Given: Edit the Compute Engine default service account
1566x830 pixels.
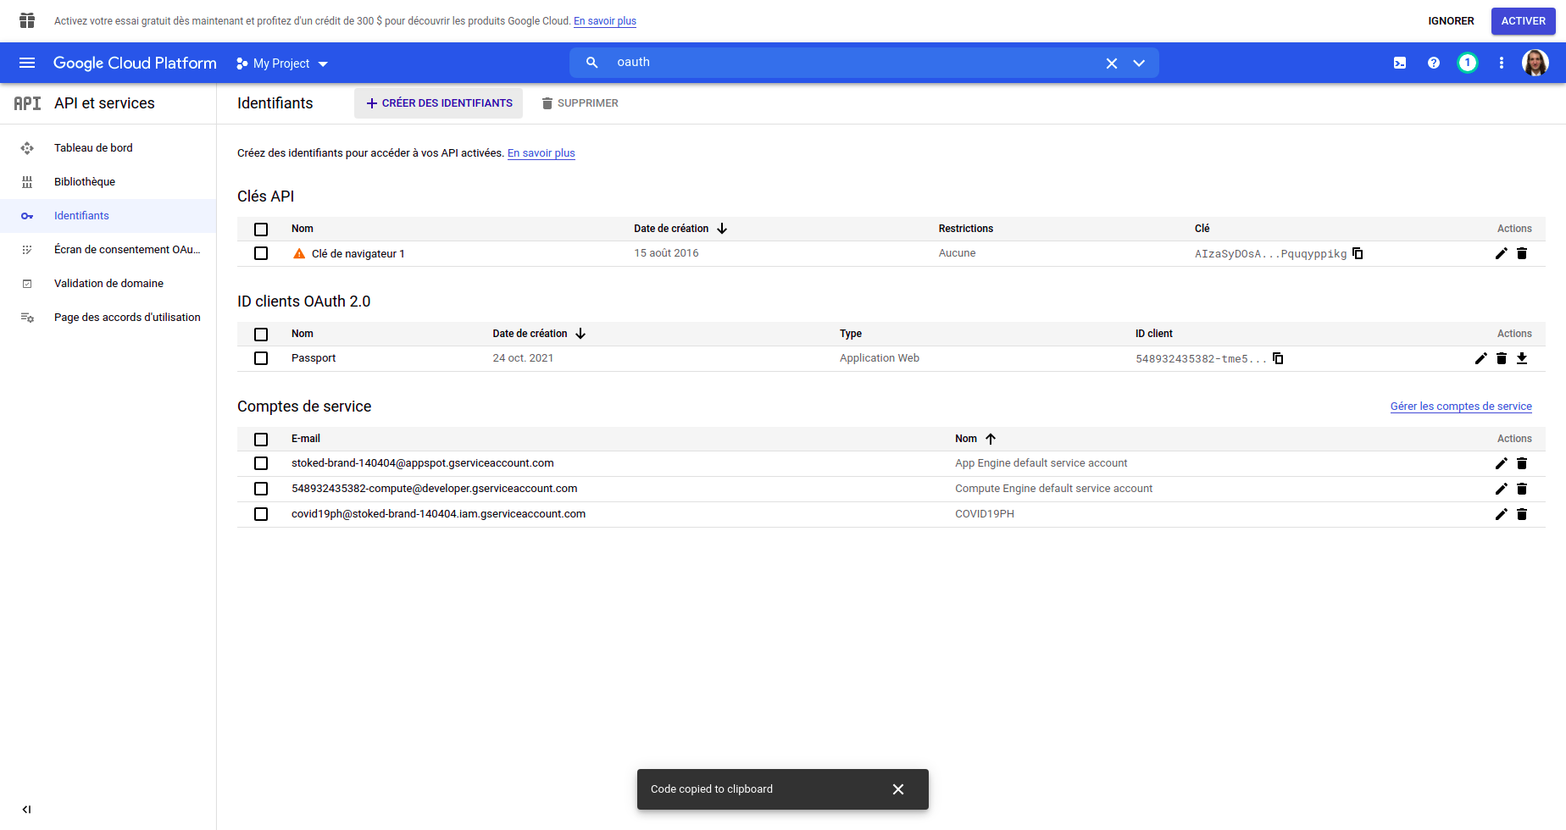Looking at the screenshot, I should click(1502, 489).
